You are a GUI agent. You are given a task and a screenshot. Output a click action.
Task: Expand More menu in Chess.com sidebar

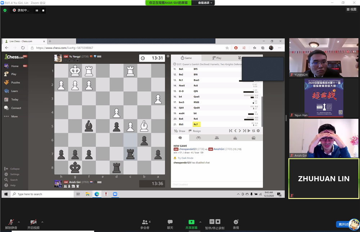14,116
